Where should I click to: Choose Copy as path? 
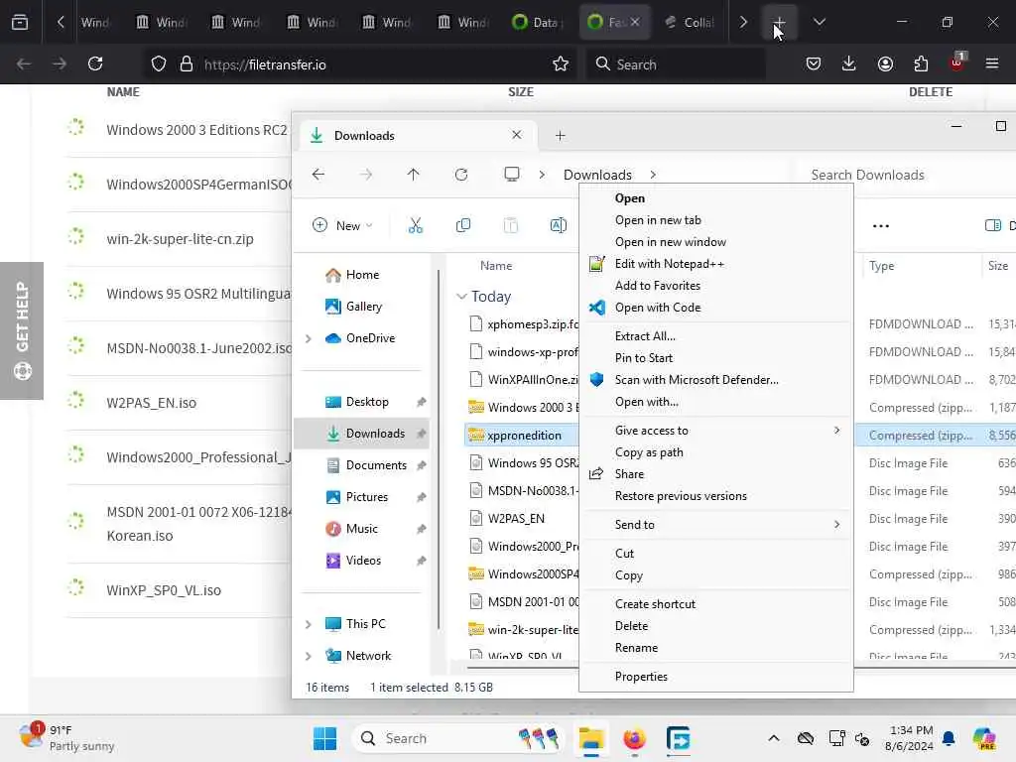click(715, 452)
